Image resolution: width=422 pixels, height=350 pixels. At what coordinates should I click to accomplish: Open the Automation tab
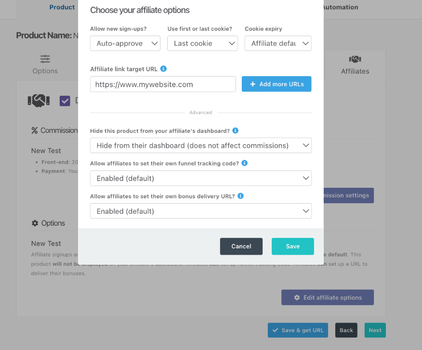click(x=340, y=7)
